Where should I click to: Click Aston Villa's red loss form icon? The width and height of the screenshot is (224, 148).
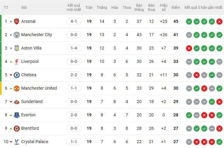[189, 48]
